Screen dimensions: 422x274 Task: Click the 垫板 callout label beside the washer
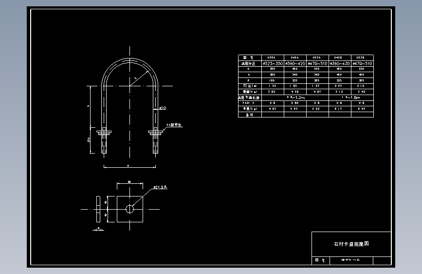pyautogui.click(x=174, y=125)
